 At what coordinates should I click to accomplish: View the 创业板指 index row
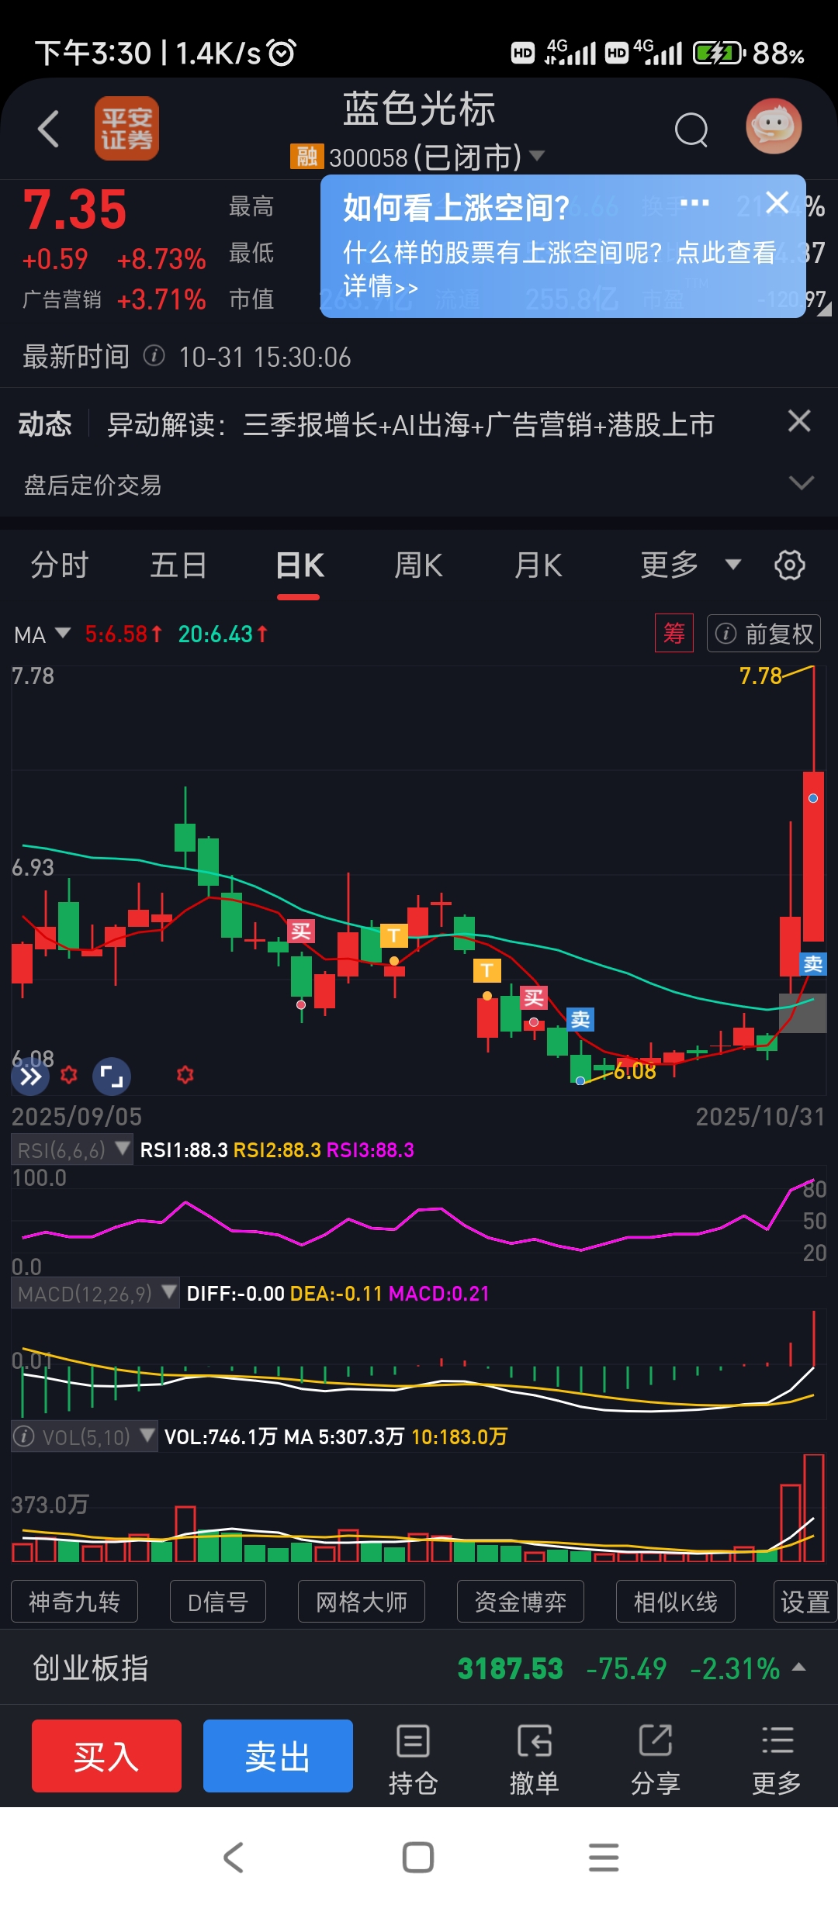419,1668
